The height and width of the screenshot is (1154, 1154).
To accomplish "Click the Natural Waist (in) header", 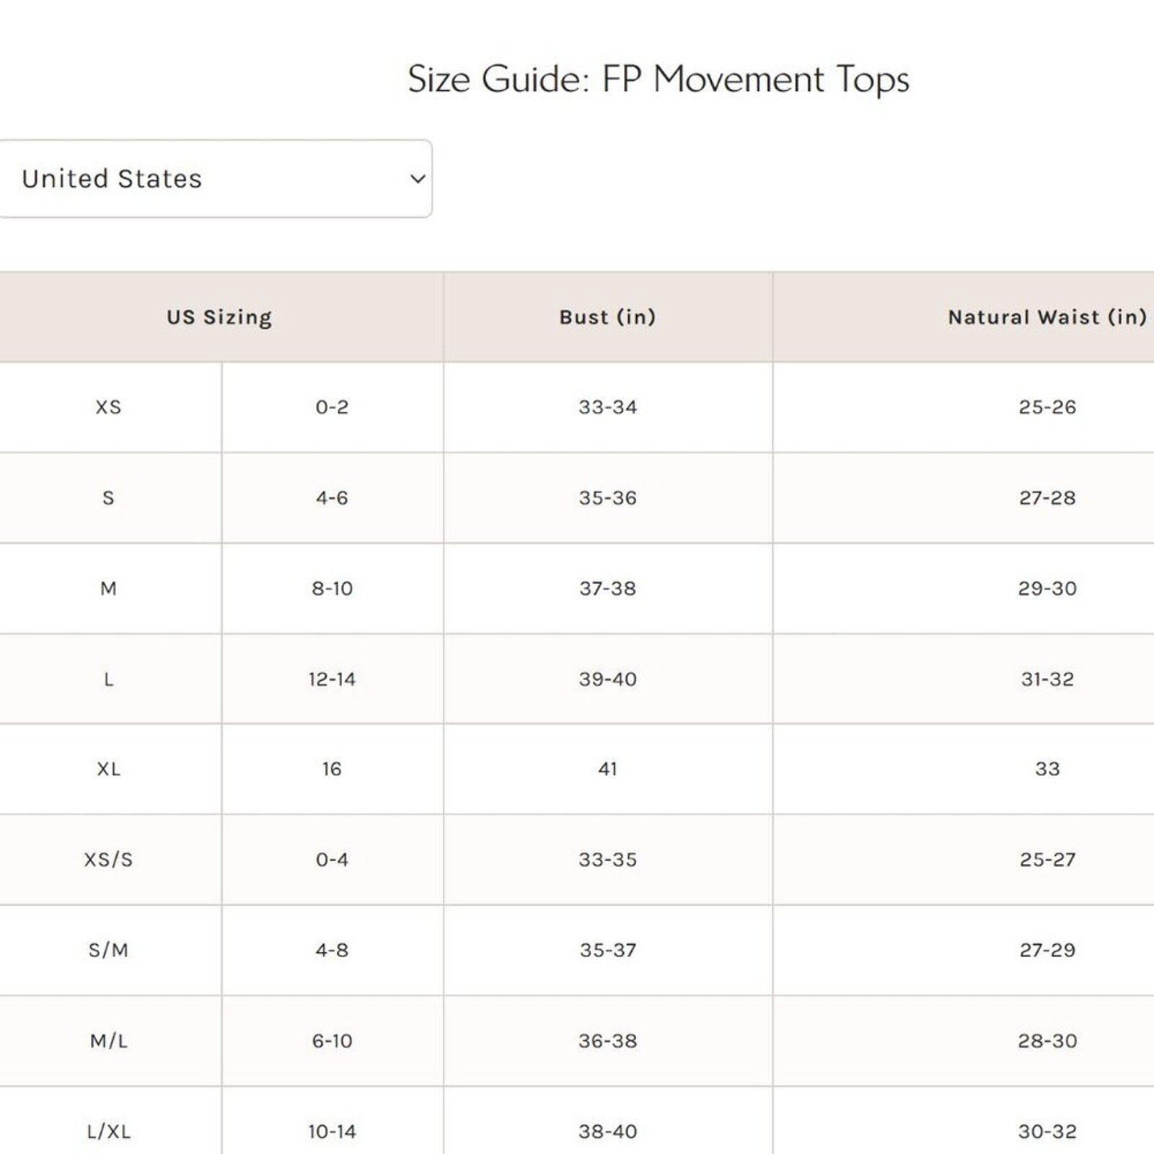I will point(1047,317).
